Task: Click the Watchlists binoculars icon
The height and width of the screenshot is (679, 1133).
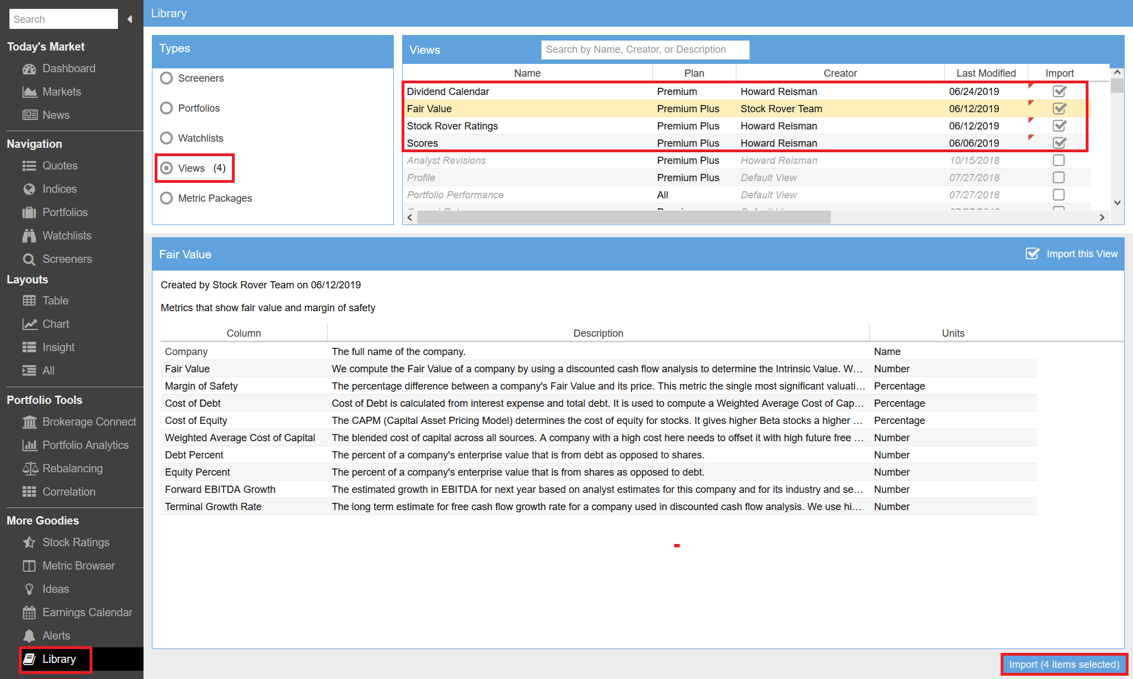Action: tap(29, 236)
